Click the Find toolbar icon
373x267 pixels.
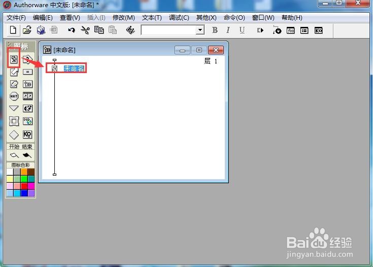(x=130, y=30)
